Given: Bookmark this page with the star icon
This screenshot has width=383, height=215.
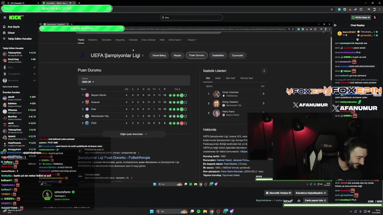Looking at the screenshot, I should click(332, 9).
